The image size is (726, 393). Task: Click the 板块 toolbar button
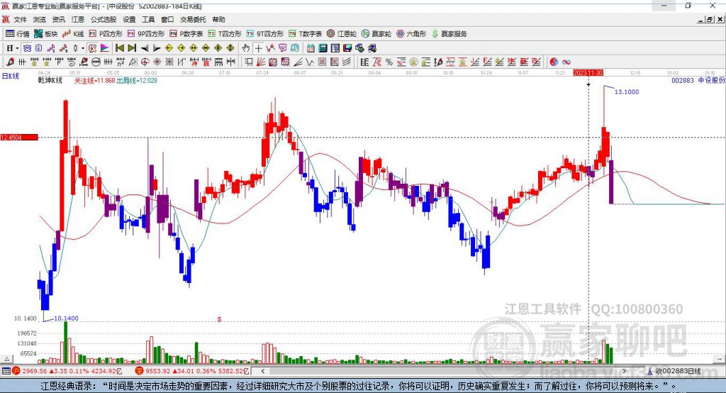tap(46, 34)
